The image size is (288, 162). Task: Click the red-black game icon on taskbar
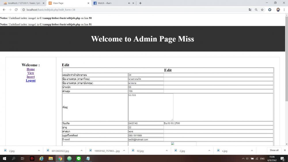(32, 159)
